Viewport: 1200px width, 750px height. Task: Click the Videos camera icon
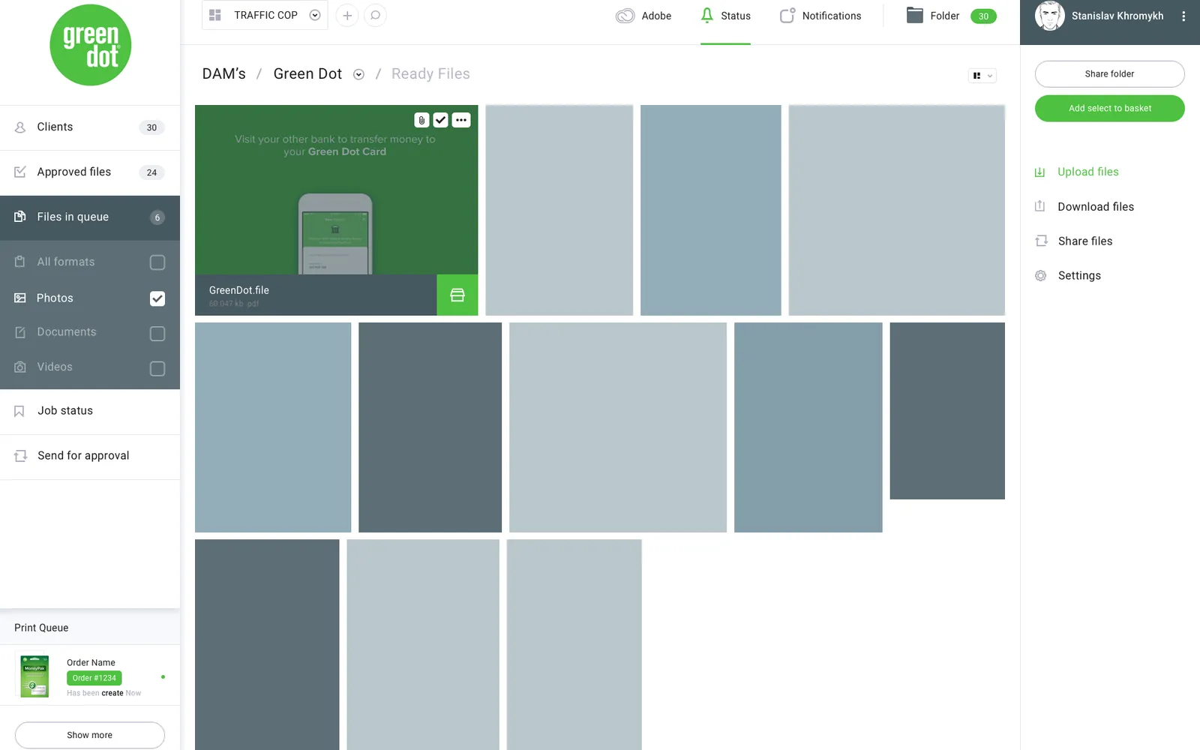pyautogui.click(x=20, y=367)
